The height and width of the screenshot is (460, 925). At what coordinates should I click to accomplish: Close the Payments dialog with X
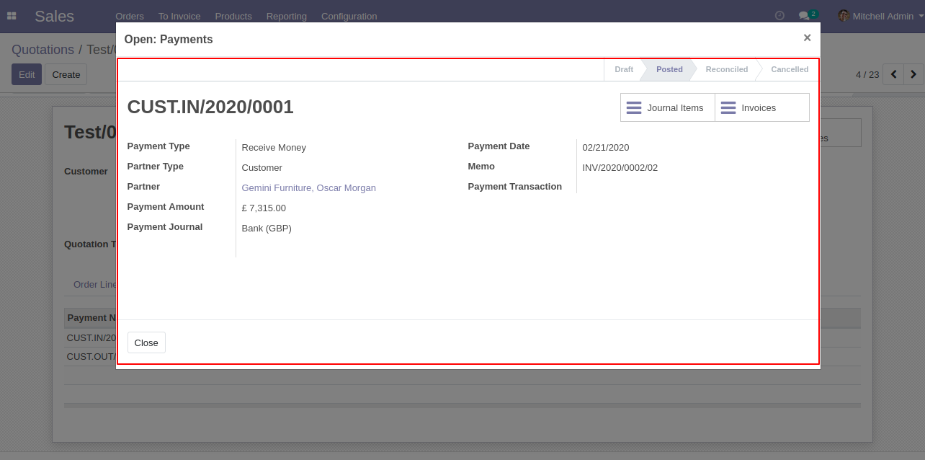click(x=807, y=38)
